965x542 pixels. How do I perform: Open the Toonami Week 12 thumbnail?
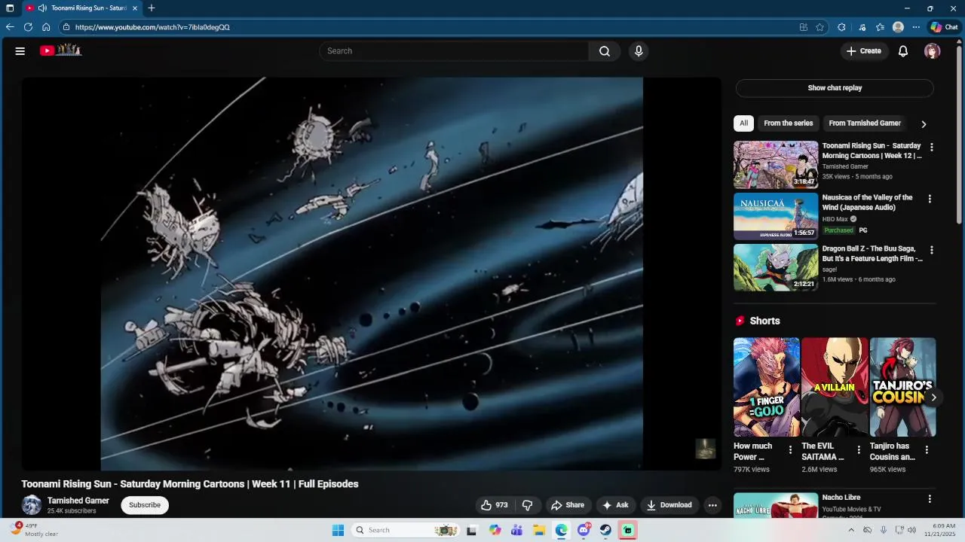pos(776,165)
